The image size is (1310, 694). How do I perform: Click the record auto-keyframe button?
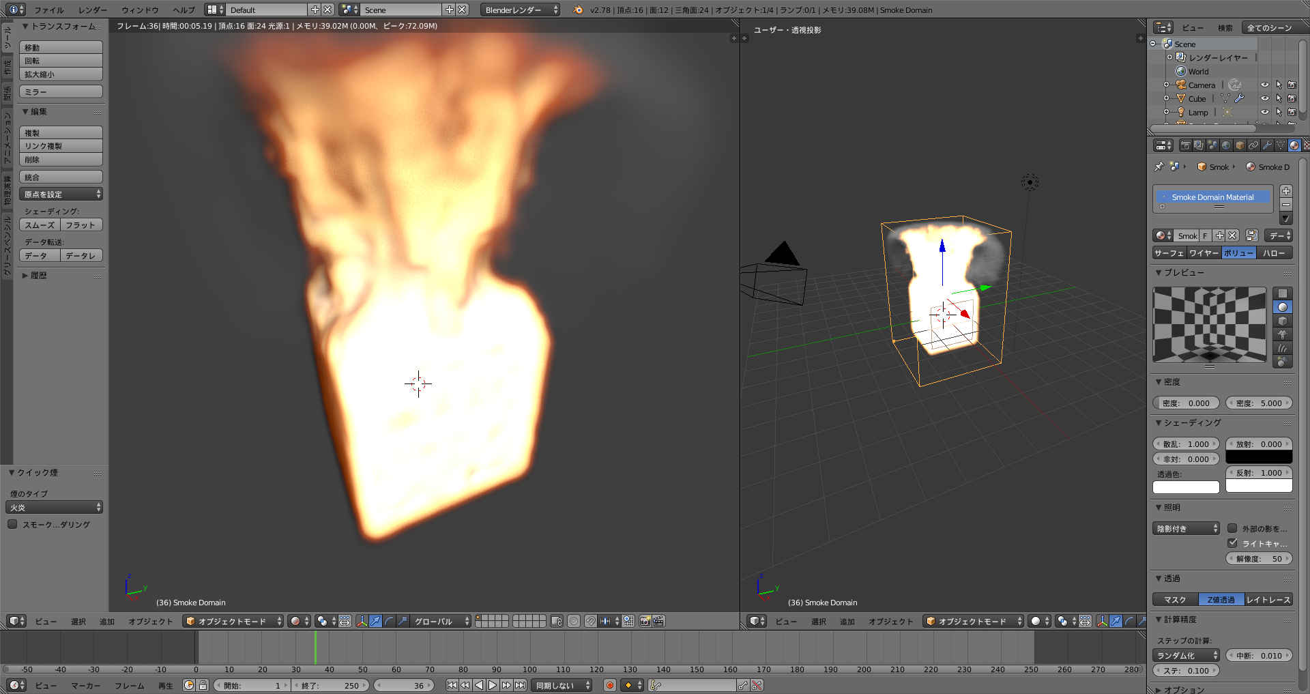point(609,685)
